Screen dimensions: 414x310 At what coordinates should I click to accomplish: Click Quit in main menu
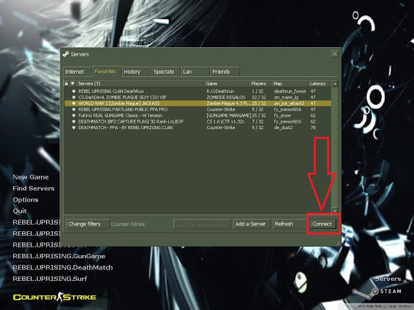pos(20,211)
